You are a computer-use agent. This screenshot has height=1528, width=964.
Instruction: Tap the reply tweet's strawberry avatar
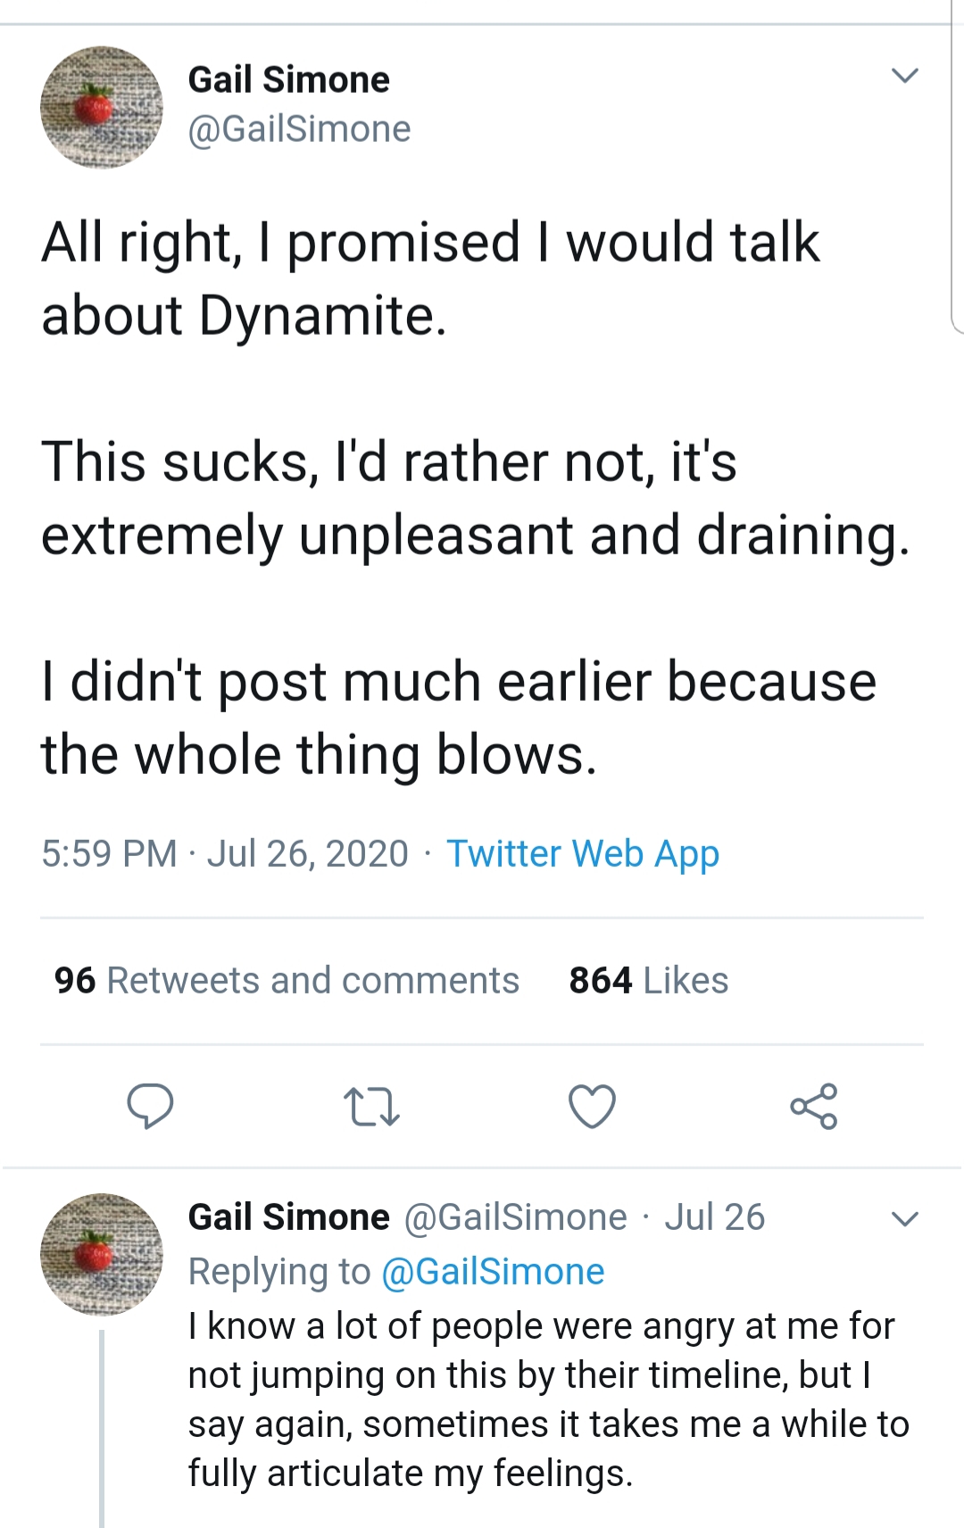(x=102, y=1253)
